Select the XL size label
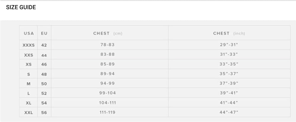The width and height of the screenshot is (296, 122). click(29, 103)
